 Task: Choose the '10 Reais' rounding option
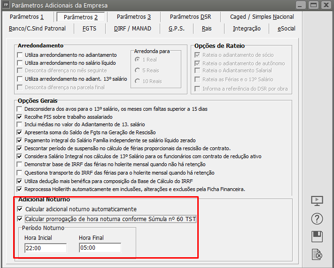pyautogui.click(x=137, y=81)
